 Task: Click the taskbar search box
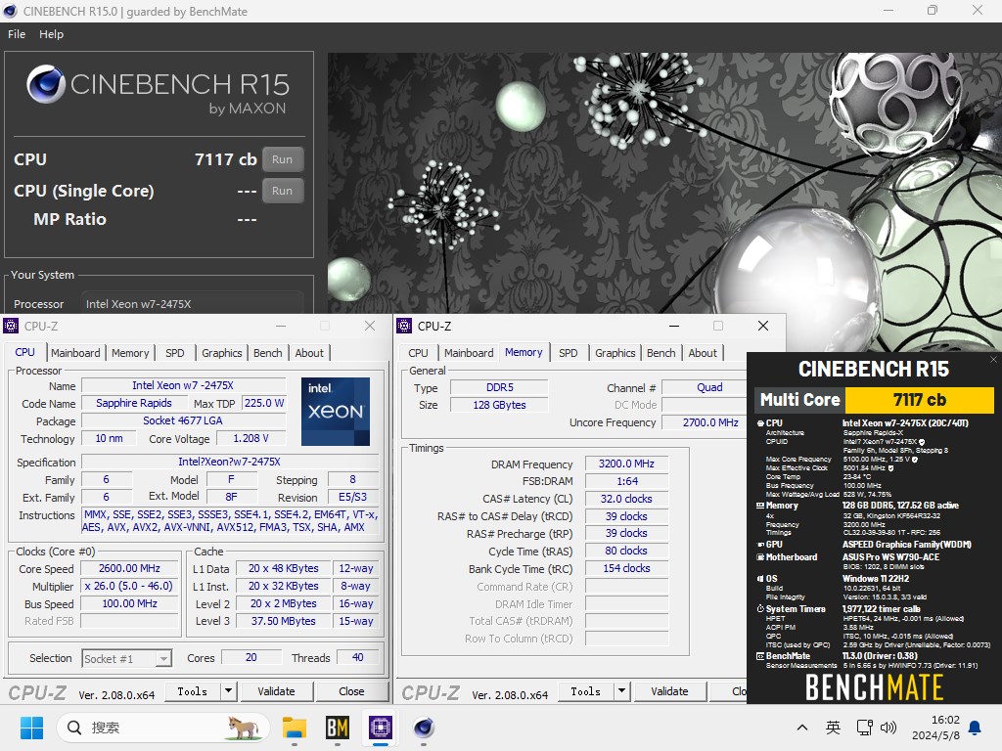(x=163, y=728)
